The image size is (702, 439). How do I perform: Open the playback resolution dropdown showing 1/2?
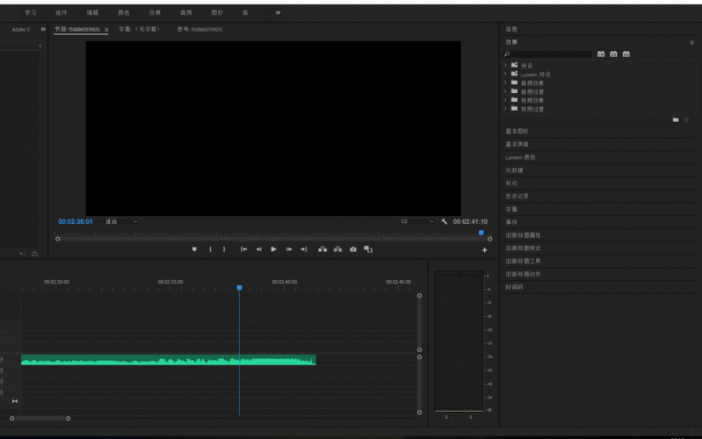click(x=417, y=222)
